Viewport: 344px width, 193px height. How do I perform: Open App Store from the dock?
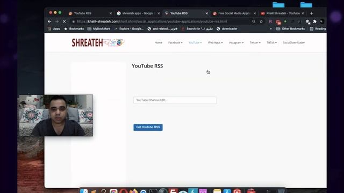click(x=227, y=191)
